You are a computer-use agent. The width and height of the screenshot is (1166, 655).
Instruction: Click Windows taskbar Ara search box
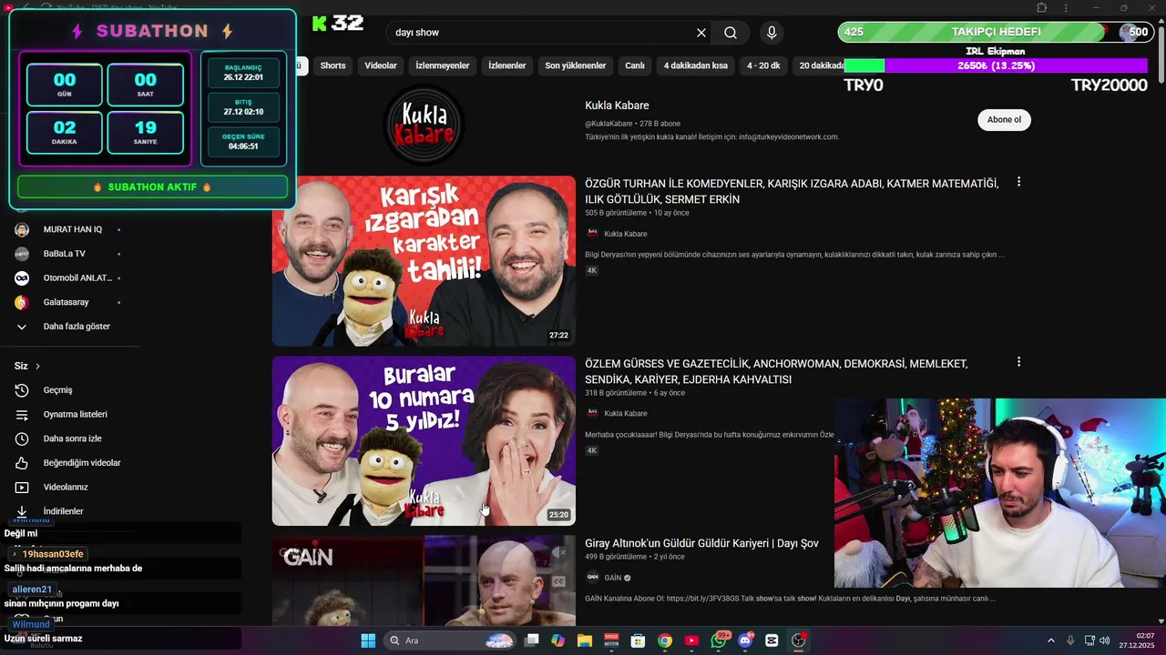(450, 640)
